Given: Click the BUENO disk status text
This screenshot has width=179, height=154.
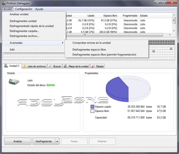Looking at the screenshot, I should [x=51, y=85].
